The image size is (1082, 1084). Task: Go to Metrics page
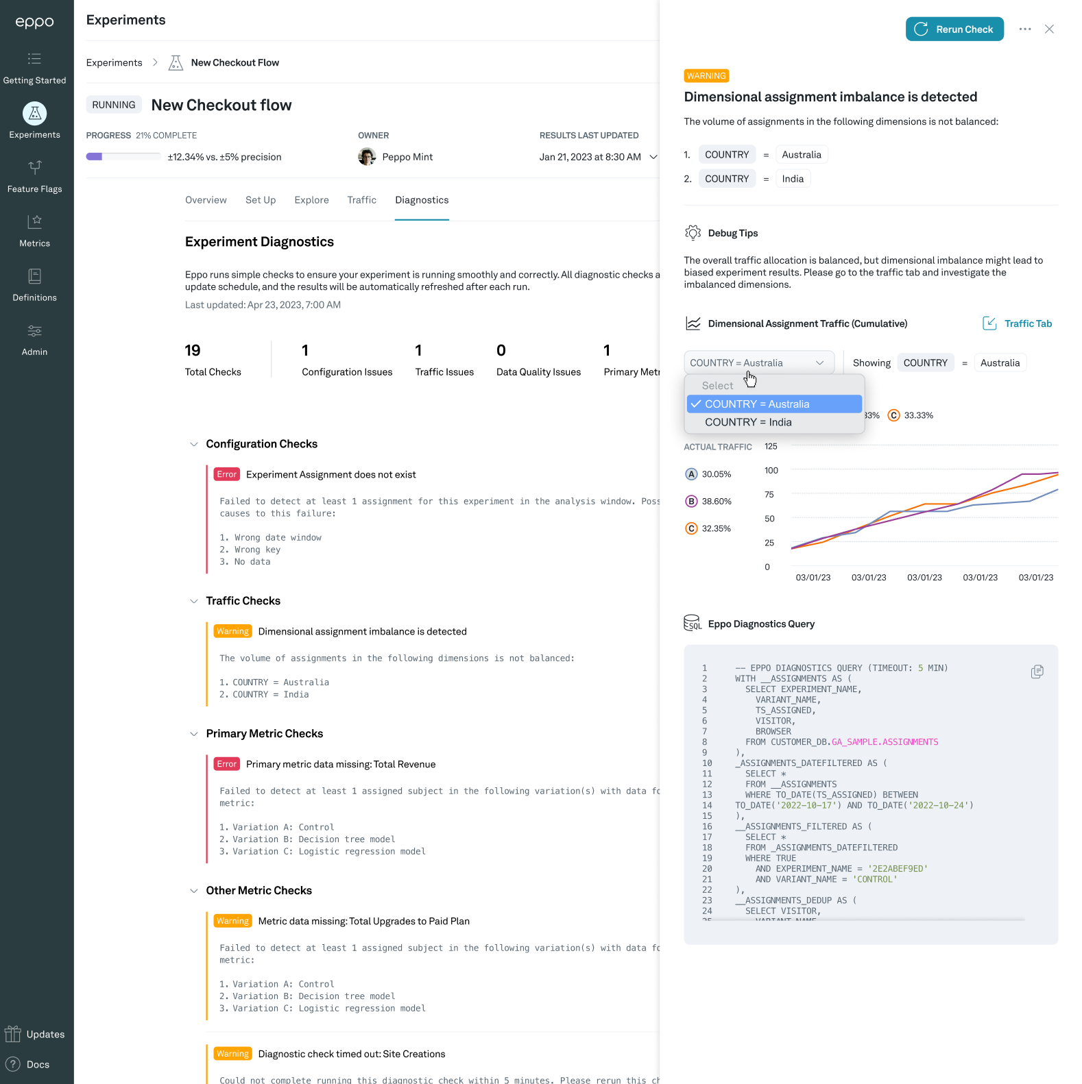point(34,230)
